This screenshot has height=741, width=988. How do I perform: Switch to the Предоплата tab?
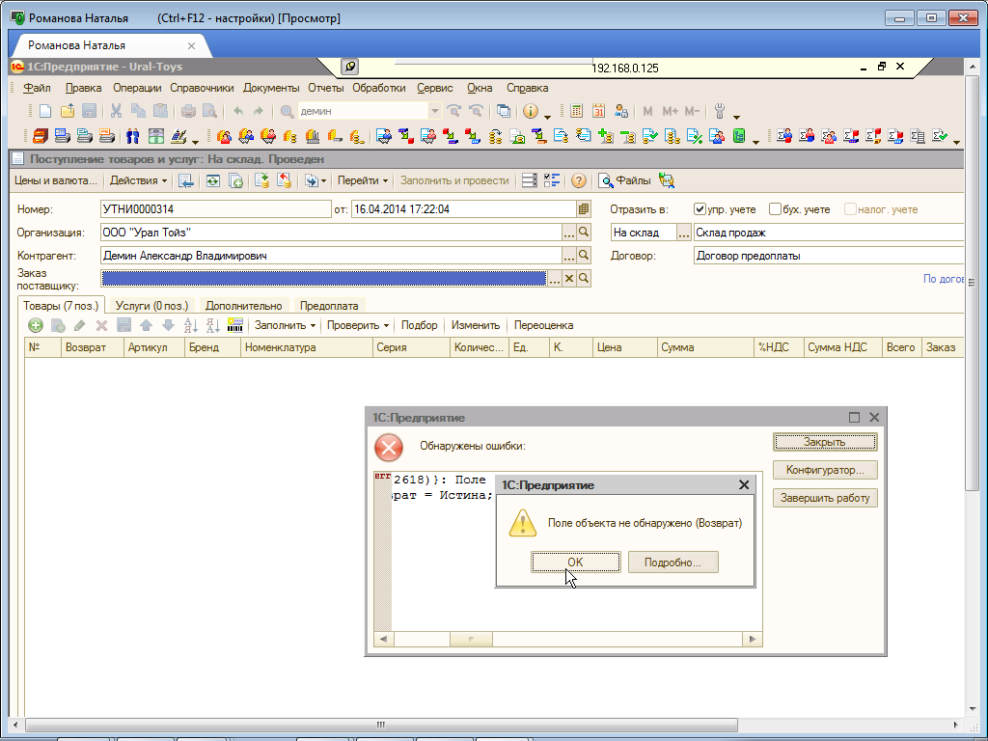pyautogui.click(x=329, y=306)
